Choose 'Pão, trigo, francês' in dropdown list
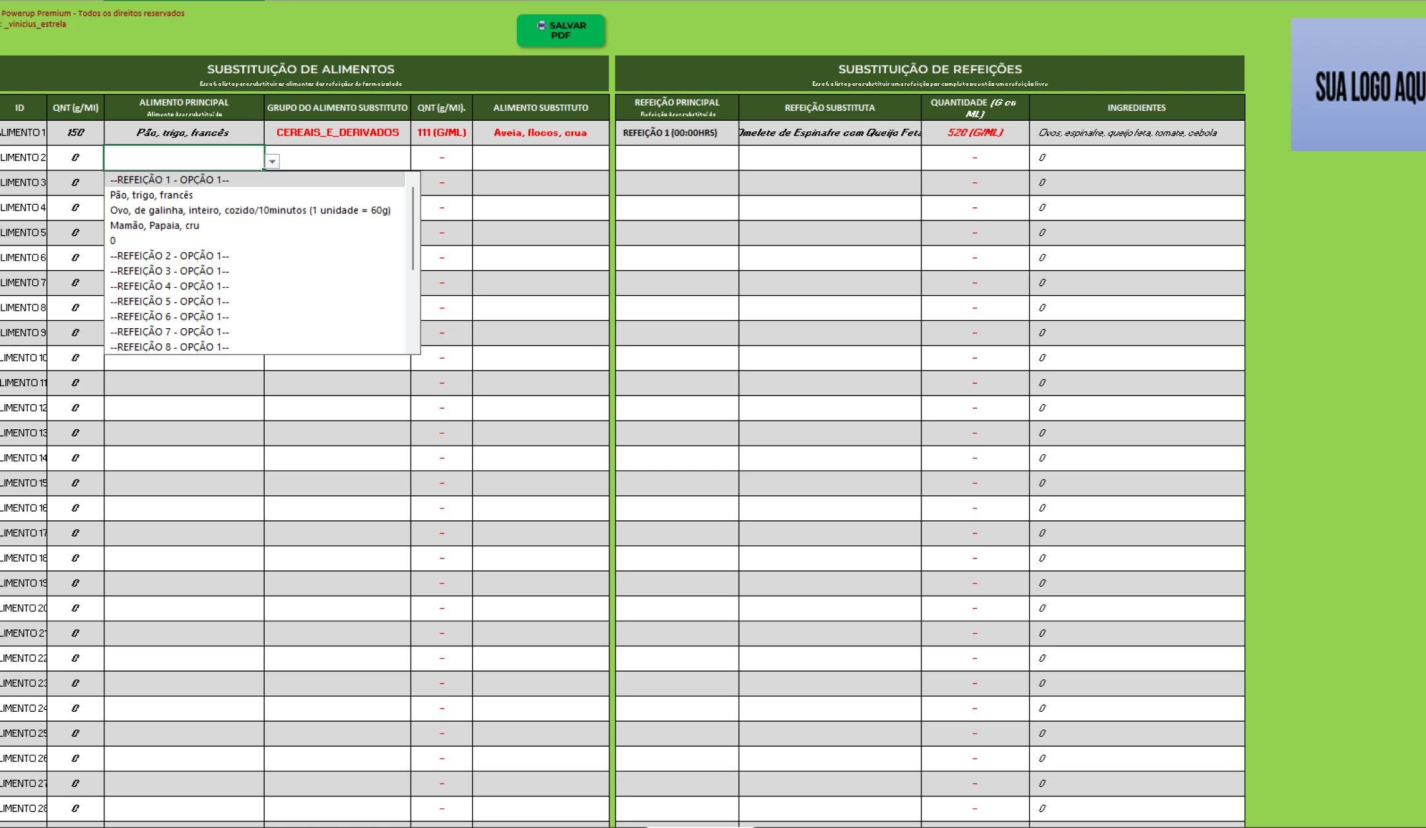This screenshot has height=828, width=1426. [152, 195]
